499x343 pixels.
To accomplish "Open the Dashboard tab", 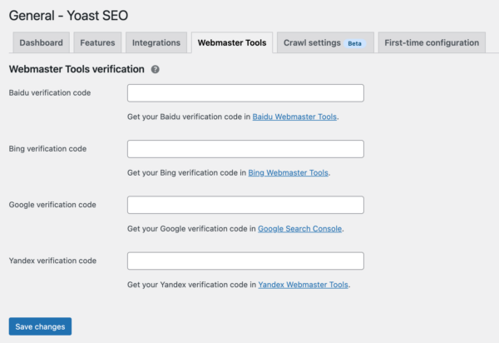I will point(41,42).
